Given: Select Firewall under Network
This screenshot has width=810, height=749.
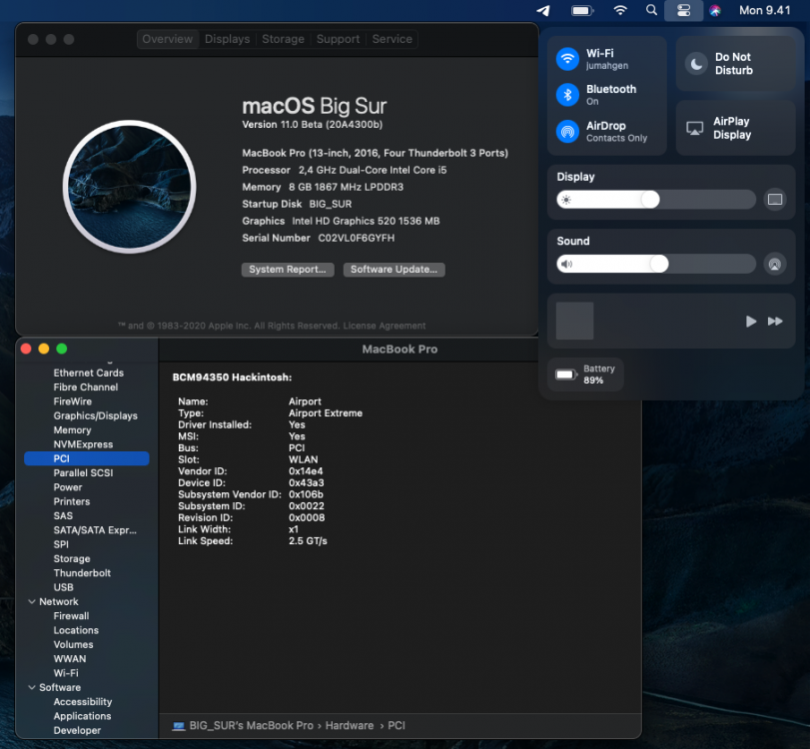Looking at the screenshot, I should click(x=71, y=616).
